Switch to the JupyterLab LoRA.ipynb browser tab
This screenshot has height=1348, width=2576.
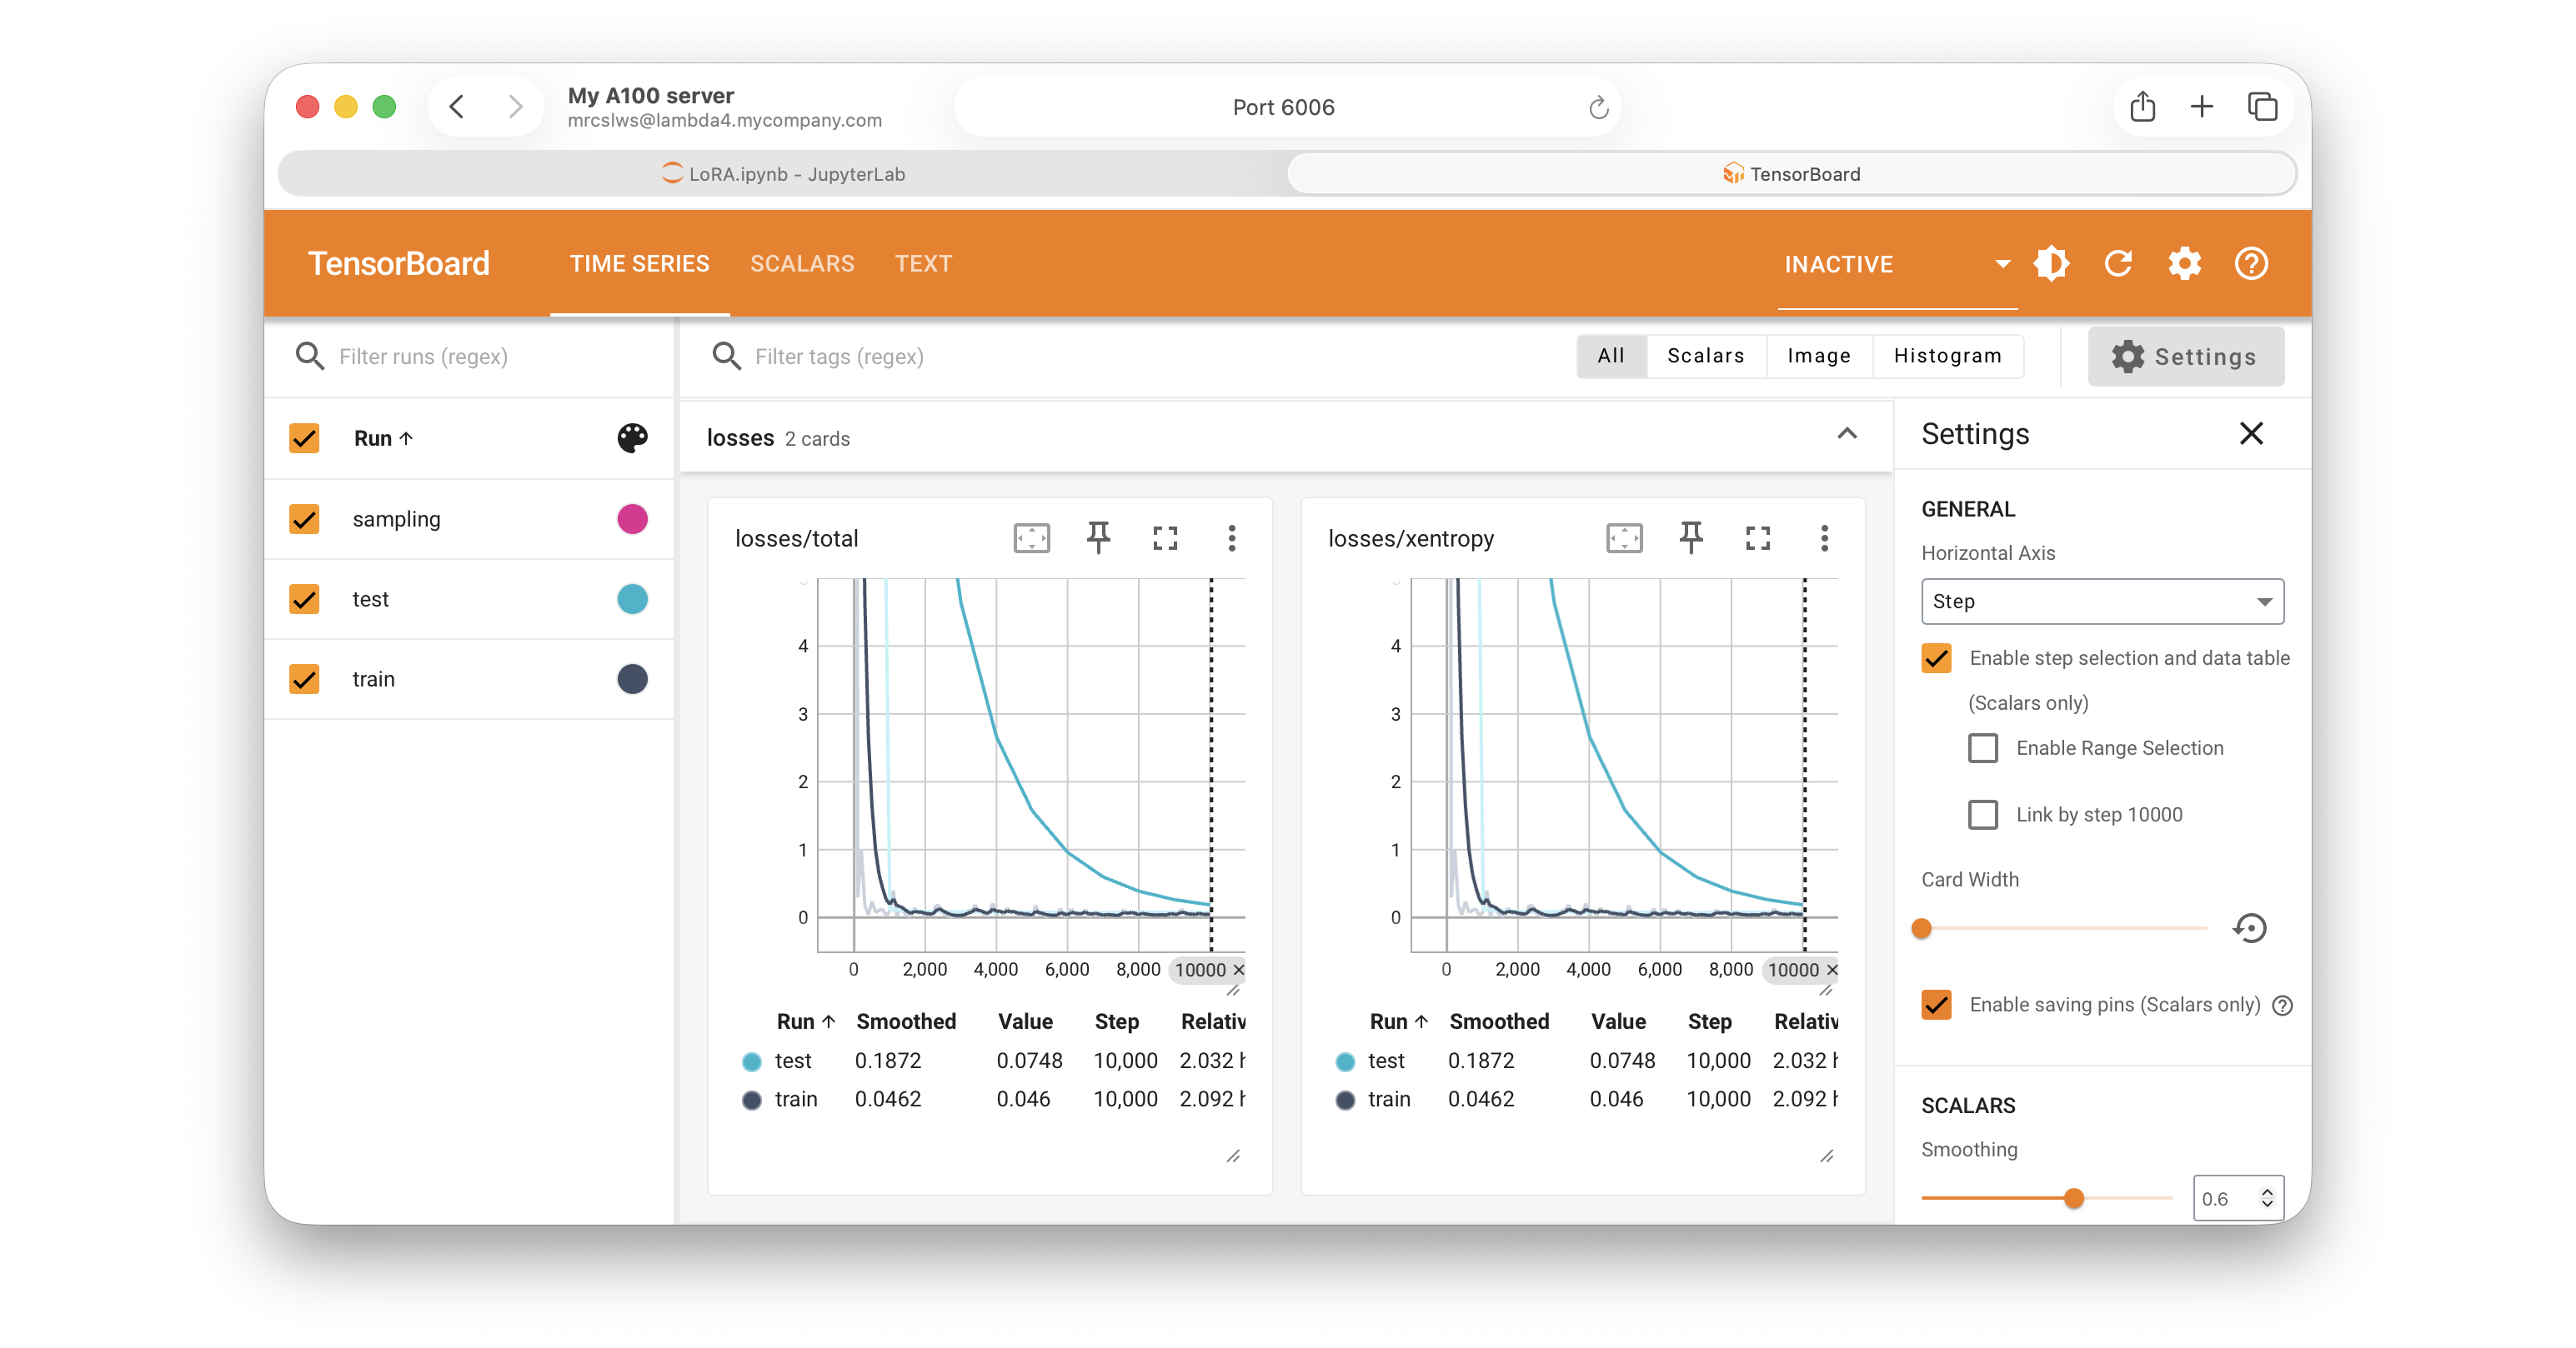coord(784,174)
